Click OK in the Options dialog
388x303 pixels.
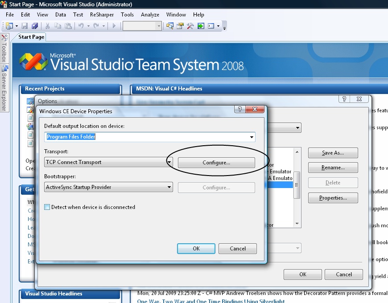(x=303, y=274)
